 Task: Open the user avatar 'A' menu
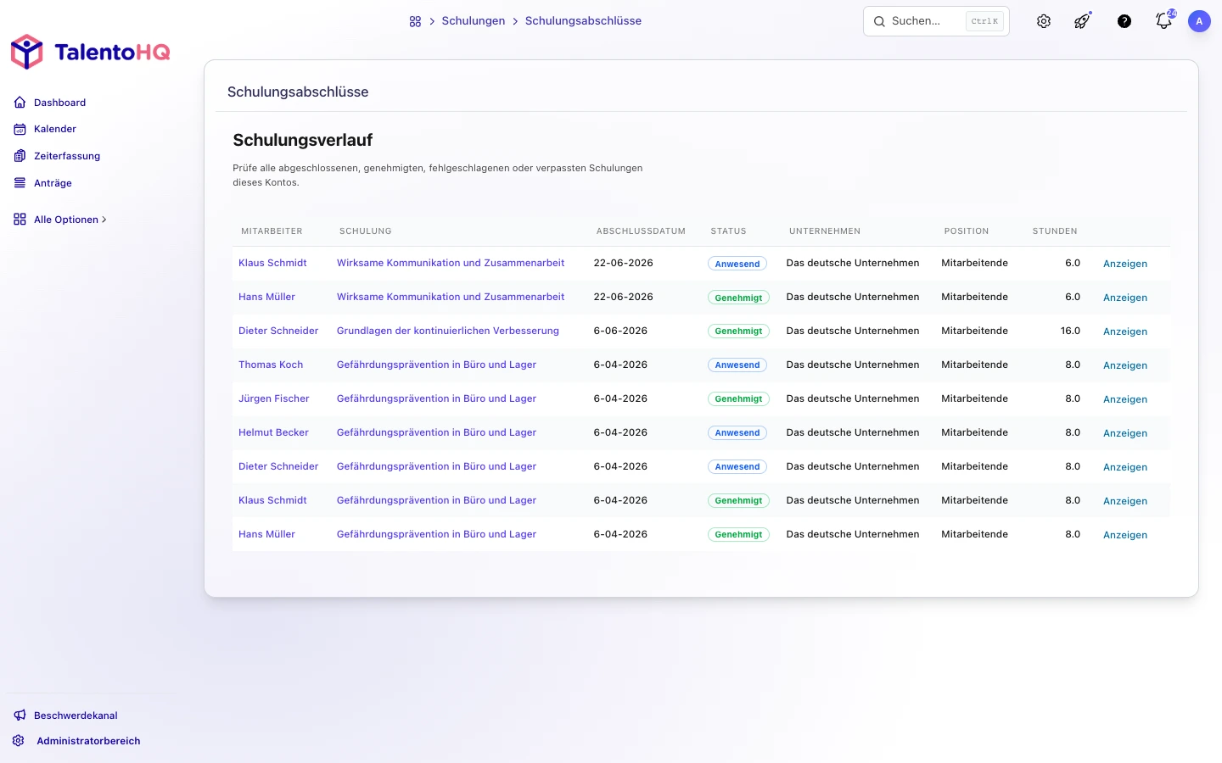coord(1199,21)
